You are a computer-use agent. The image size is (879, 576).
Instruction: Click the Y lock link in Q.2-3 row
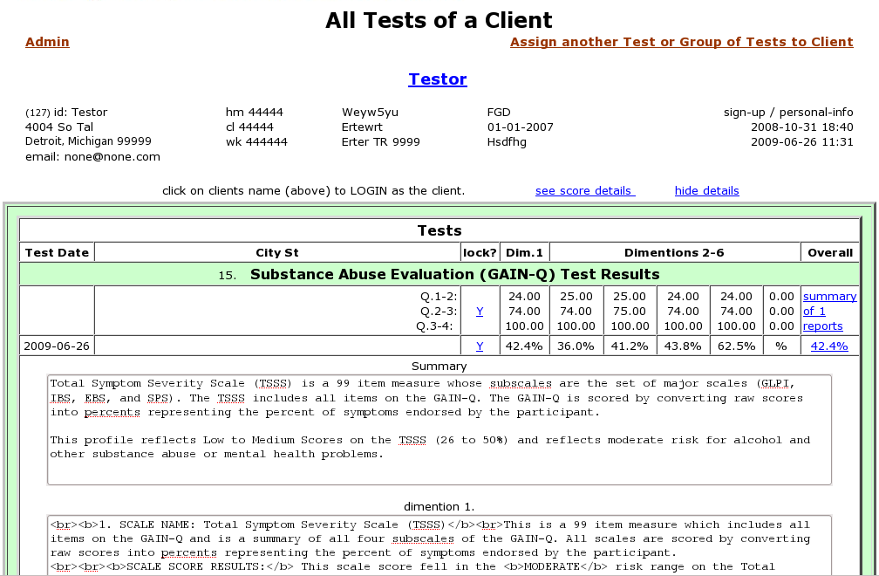(x=480, y=312)
